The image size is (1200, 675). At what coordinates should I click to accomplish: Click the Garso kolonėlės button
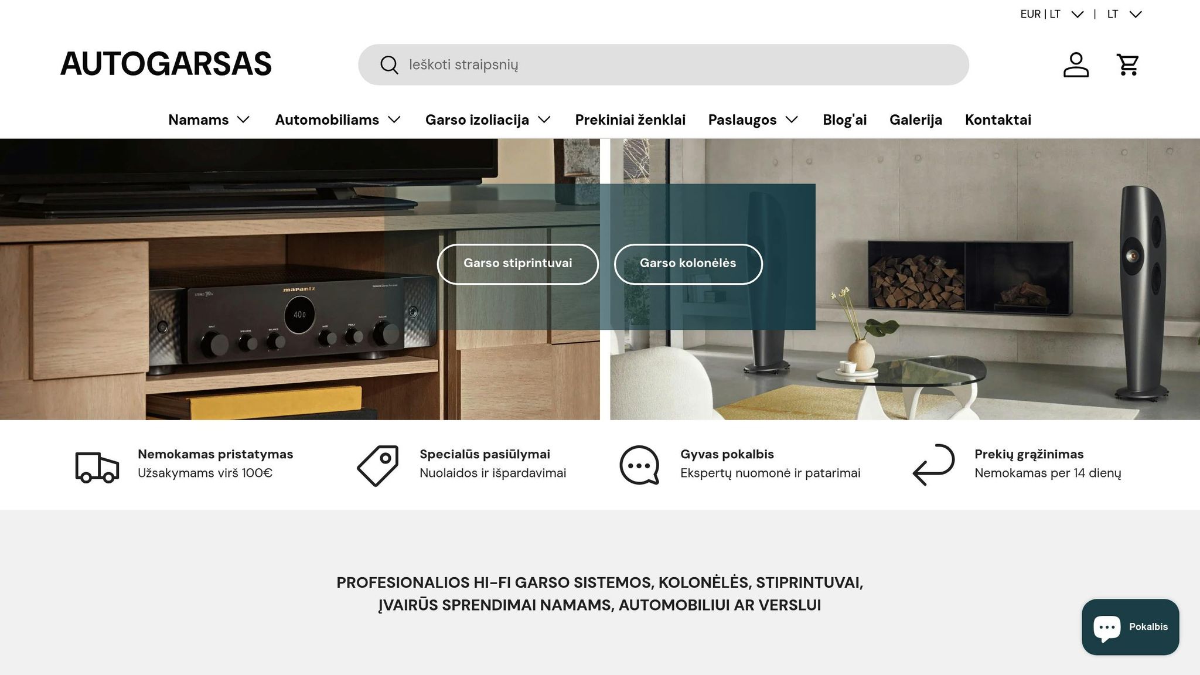click(x=688, y=264)
